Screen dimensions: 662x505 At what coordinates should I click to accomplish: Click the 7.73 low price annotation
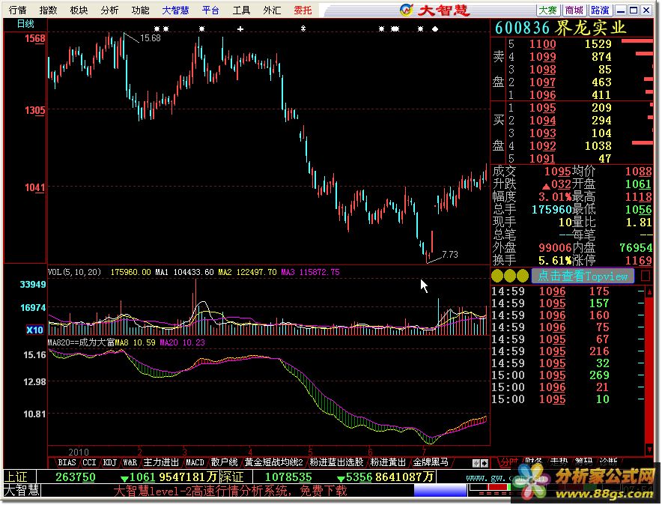[449, 254]
